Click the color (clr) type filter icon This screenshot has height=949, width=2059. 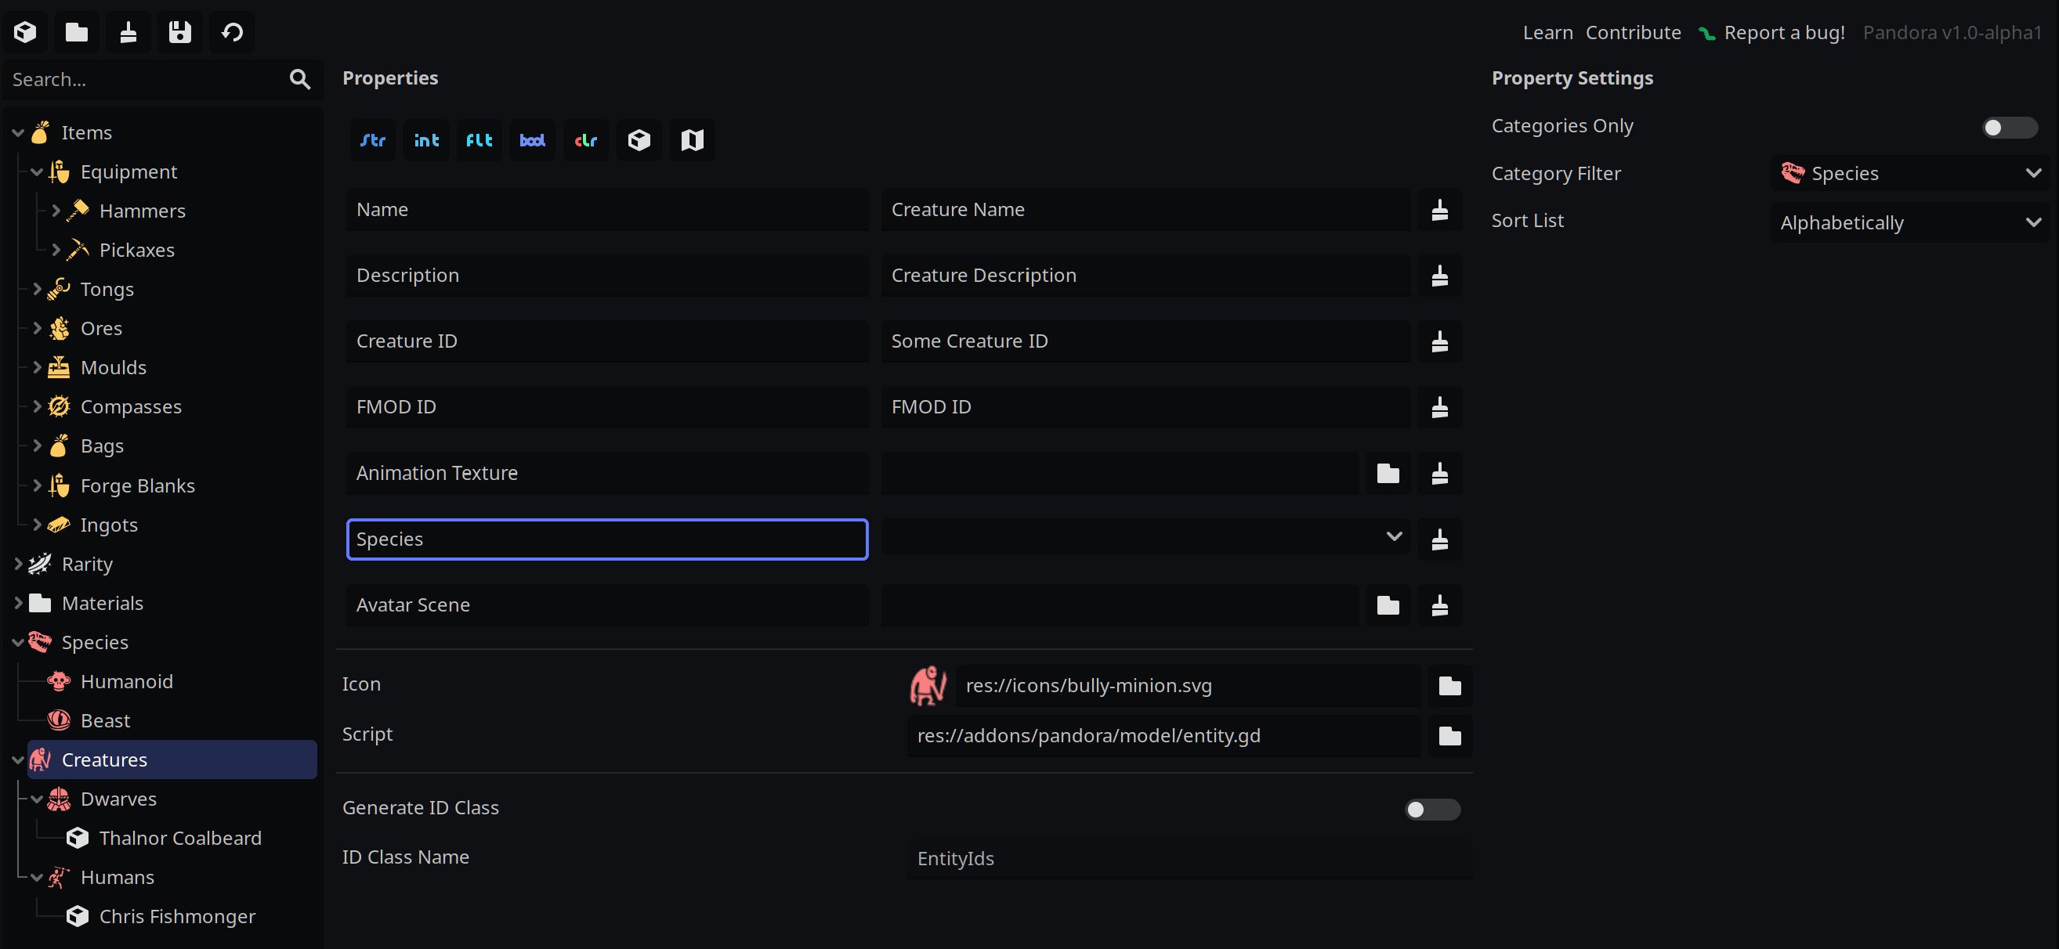(583, 139)
